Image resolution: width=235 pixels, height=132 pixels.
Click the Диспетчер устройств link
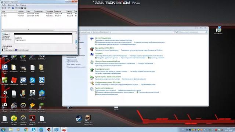tap(157, 58)
